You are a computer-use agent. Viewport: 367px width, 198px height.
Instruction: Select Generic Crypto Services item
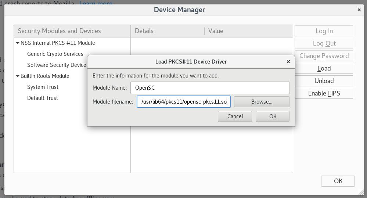pos(55,54)
